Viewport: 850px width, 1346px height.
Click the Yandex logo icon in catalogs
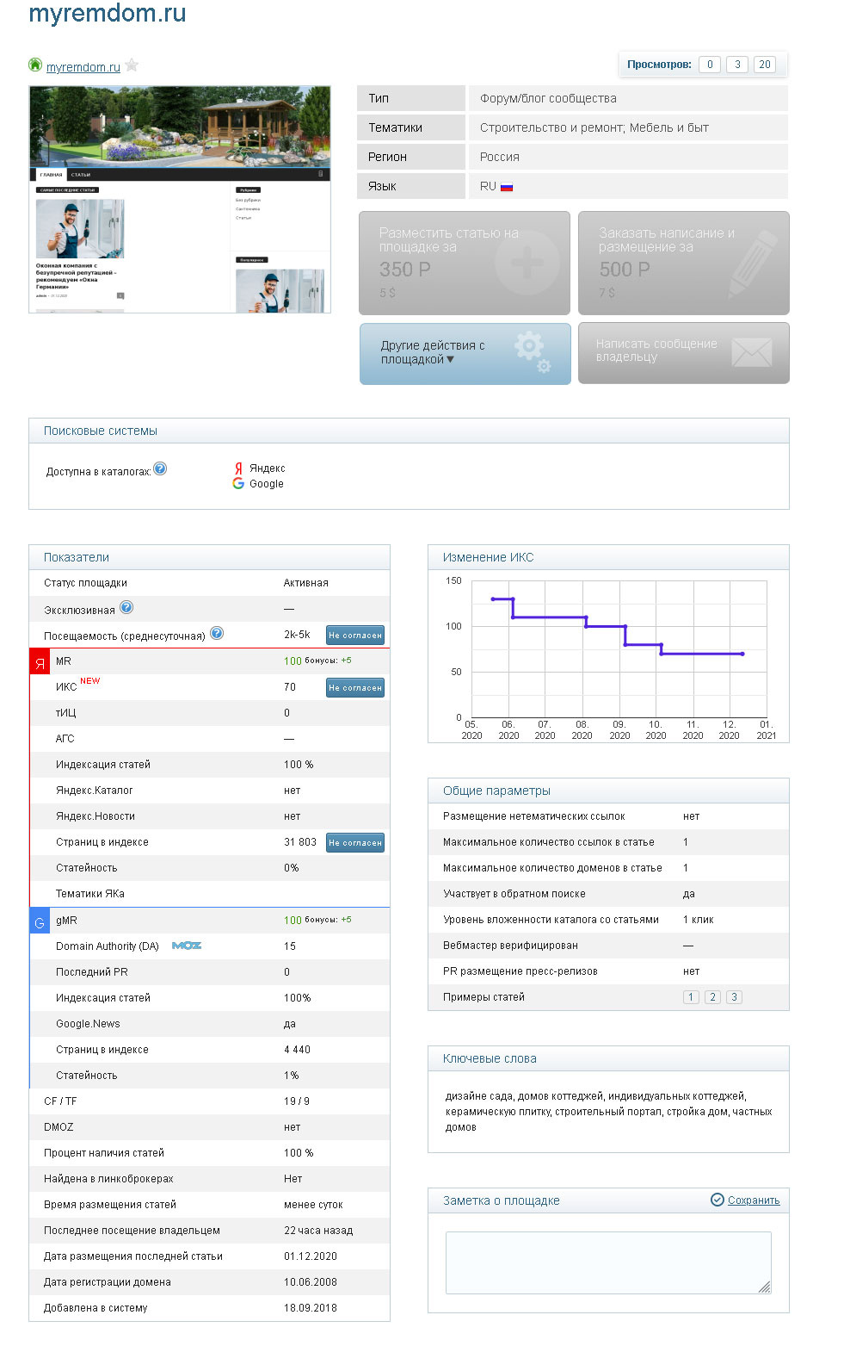coord(238,468)
